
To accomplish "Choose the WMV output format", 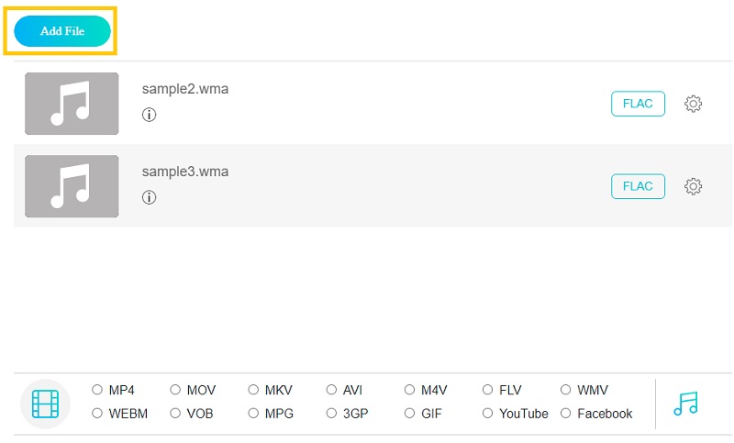I will click(566, 390).
